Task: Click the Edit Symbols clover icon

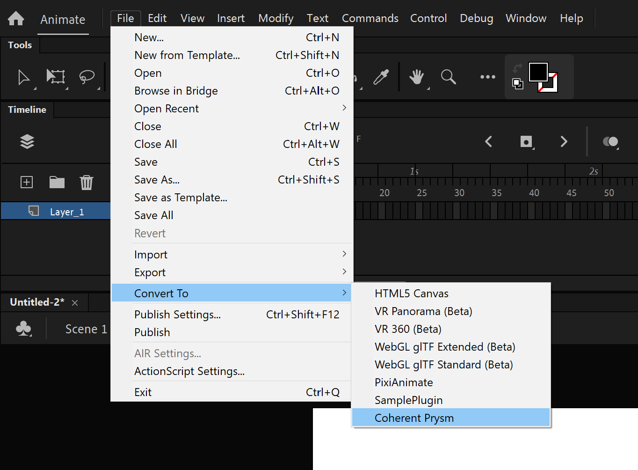Action: [23, 329]
